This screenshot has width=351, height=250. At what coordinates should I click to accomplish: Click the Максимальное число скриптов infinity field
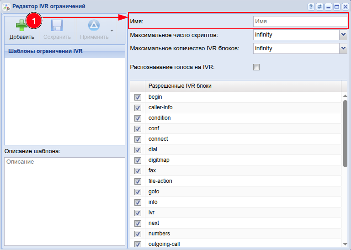coord(296,35)
